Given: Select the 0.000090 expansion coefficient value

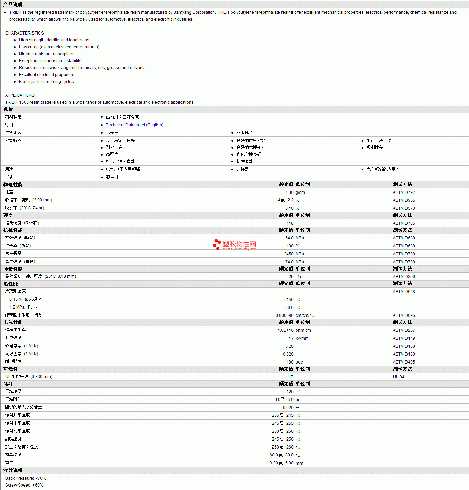Looking at the screenshot, I should tap(285, 315).
